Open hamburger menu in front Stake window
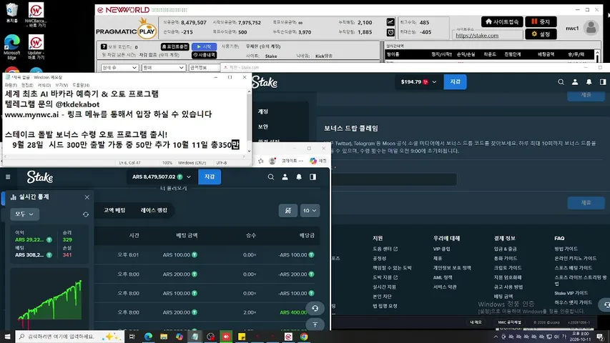Viewport: 610px width, 343px height. coord(8,177)
